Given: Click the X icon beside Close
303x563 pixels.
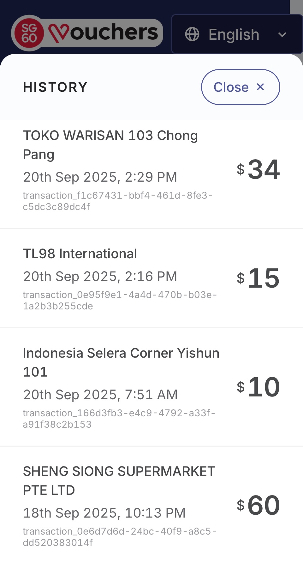Looking at the screenshot, I should click(260, 87).
